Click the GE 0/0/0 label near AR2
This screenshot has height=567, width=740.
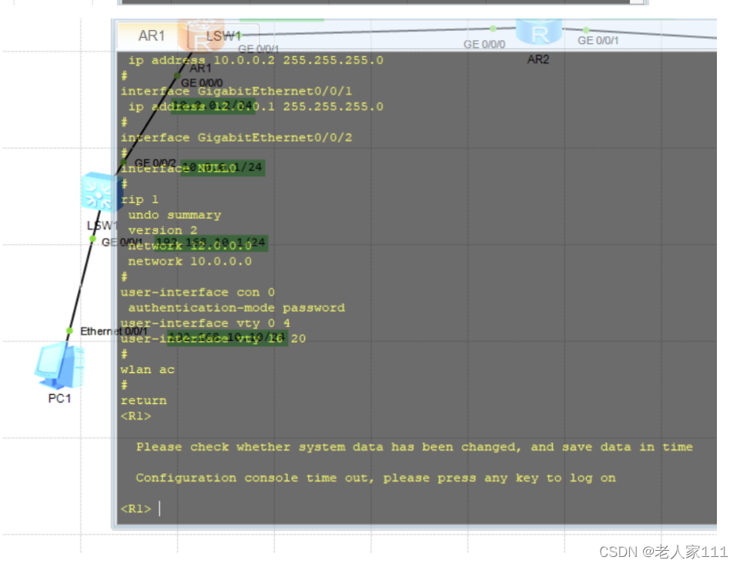click(x=484, y=45)
